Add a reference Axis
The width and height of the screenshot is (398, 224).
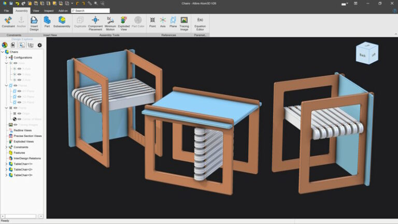click(163, 22)
